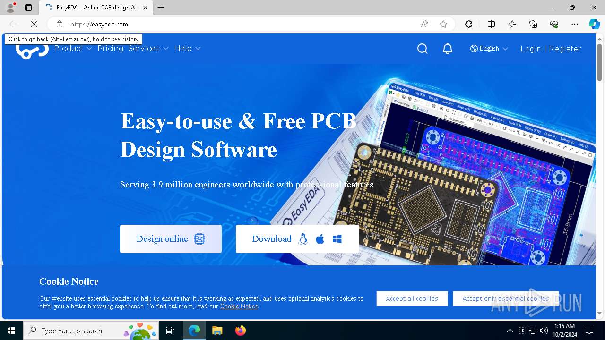Click the Windows taskbar search box
This screenshot has height=340, width=605.
click(x=90, y=331)
